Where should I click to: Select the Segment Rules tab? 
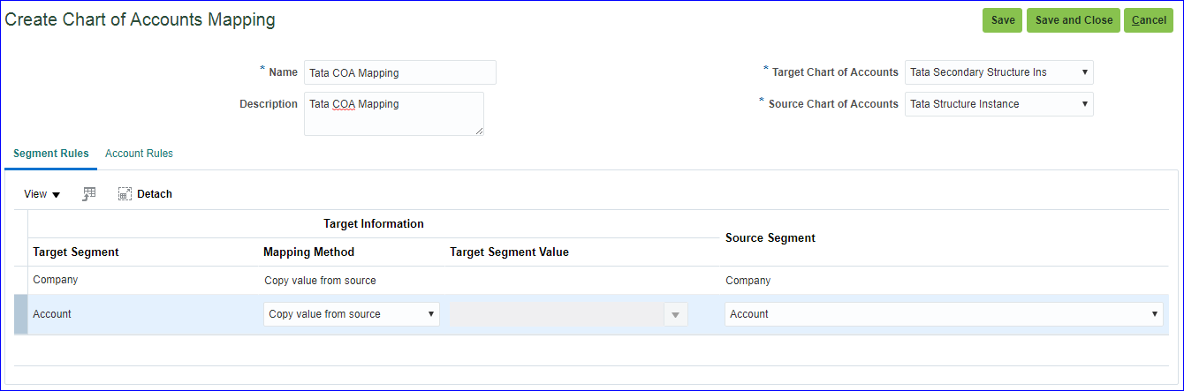pyautogui.click(x=51, y=154)
